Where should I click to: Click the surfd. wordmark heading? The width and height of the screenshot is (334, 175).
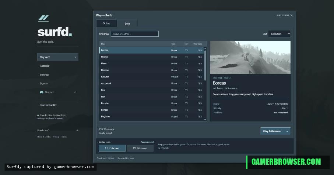[55, 32]
